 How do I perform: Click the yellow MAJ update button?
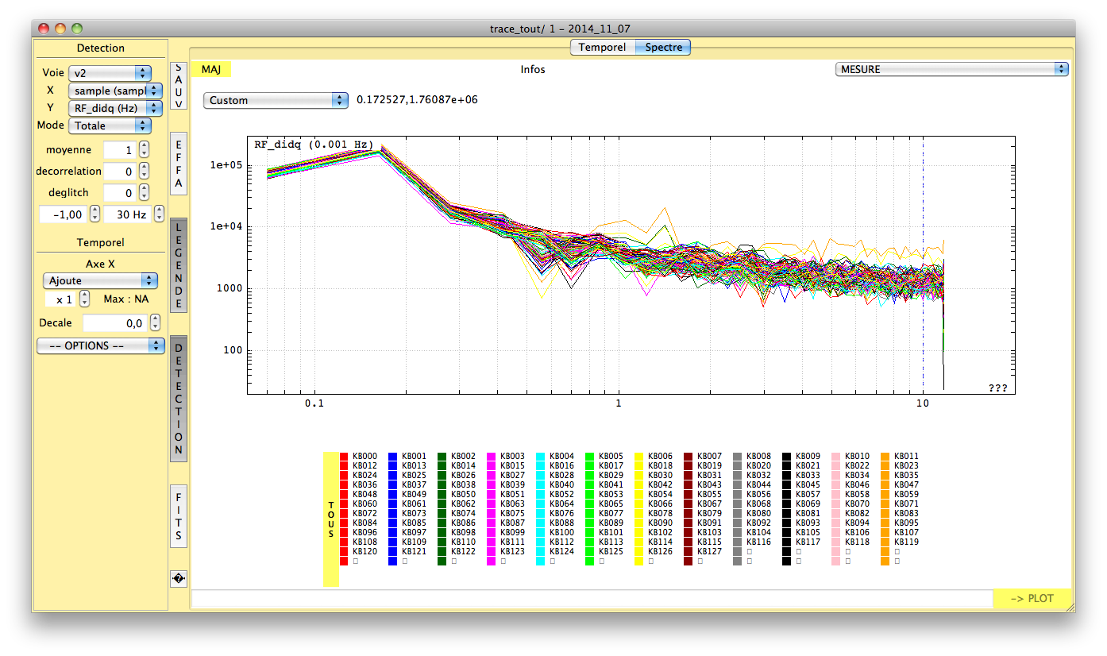pos(211,69)
